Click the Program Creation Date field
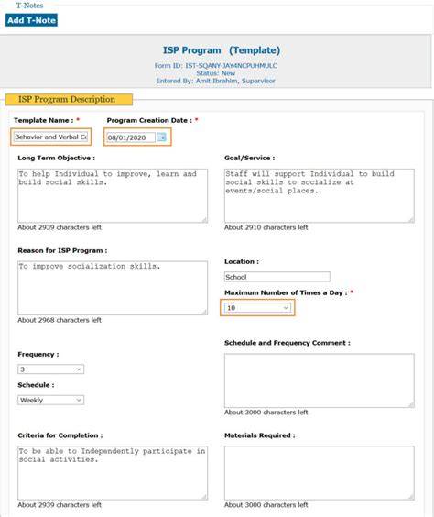This screenshot has height=517, width=434. click(x=131, y=137)
